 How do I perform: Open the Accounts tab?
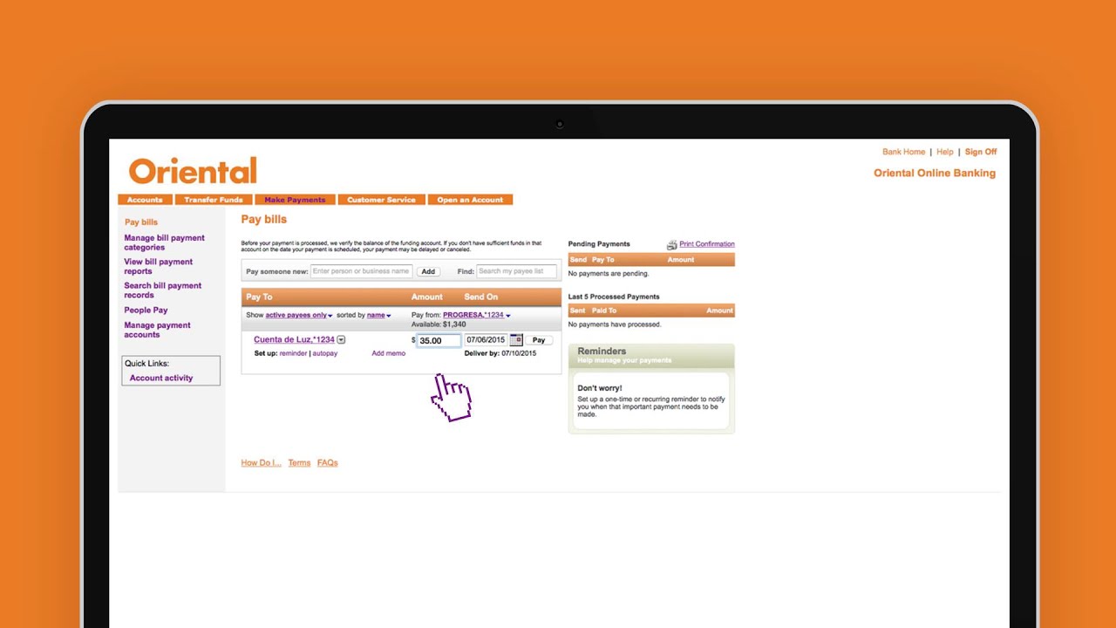[145, 200]
